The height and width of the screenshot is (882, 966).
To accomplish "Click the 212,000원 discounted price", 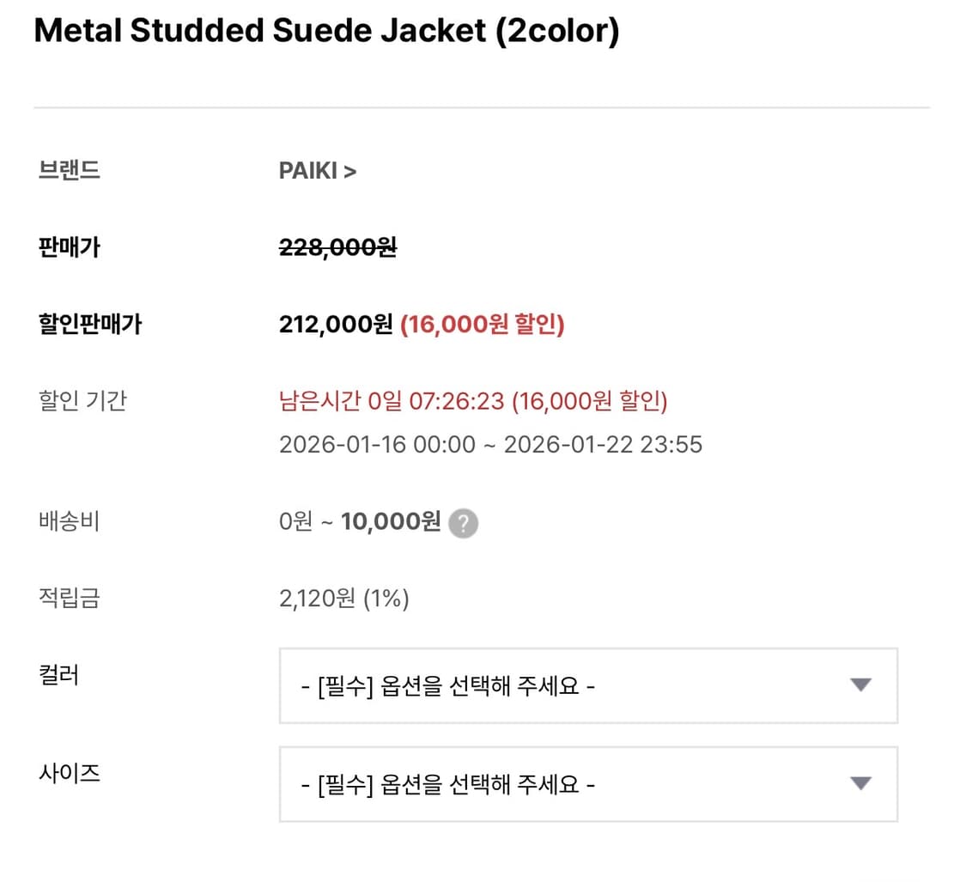I will click(x=336, y=325).
